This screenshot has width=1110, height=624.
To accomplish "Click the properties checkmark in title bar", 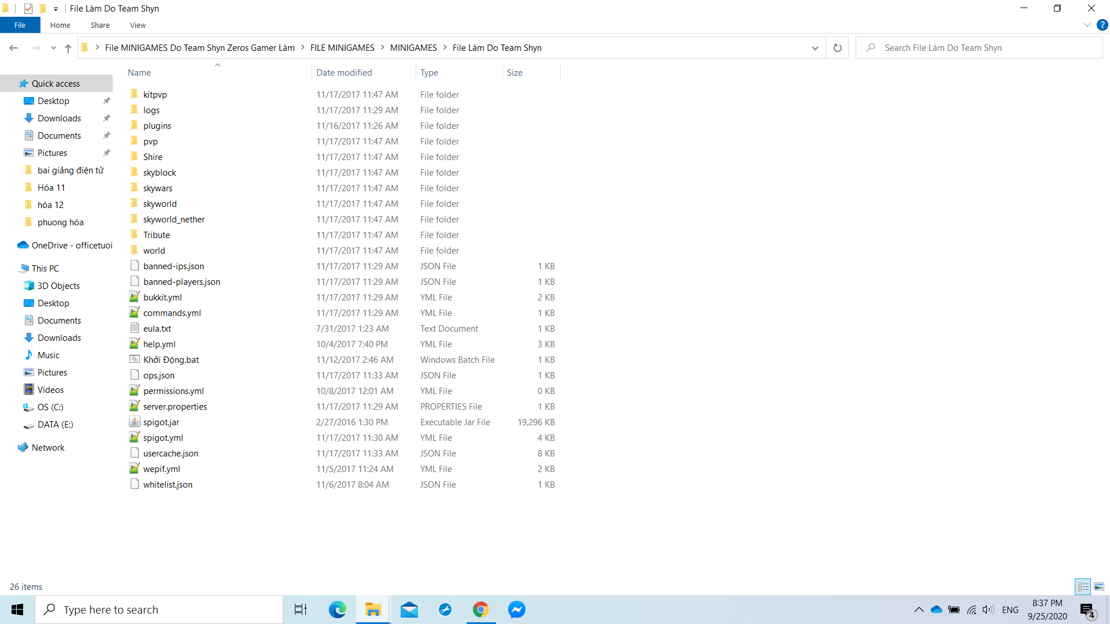I will click(28, 9).
